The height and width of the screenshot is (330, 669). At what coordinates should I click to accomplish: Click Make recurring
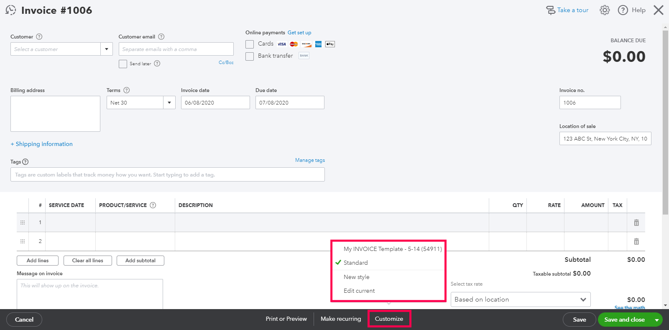coord(341,319)
